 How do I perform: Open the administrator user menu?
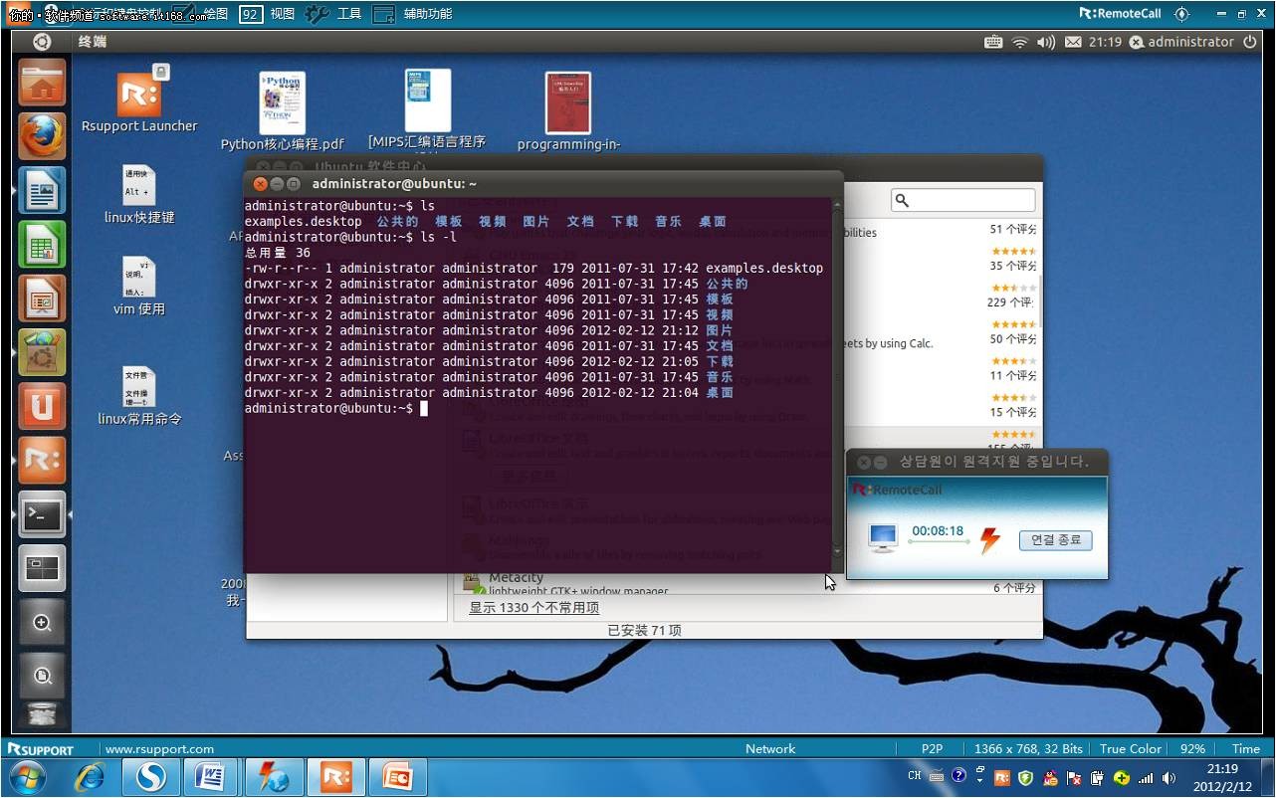(1181, 42)
